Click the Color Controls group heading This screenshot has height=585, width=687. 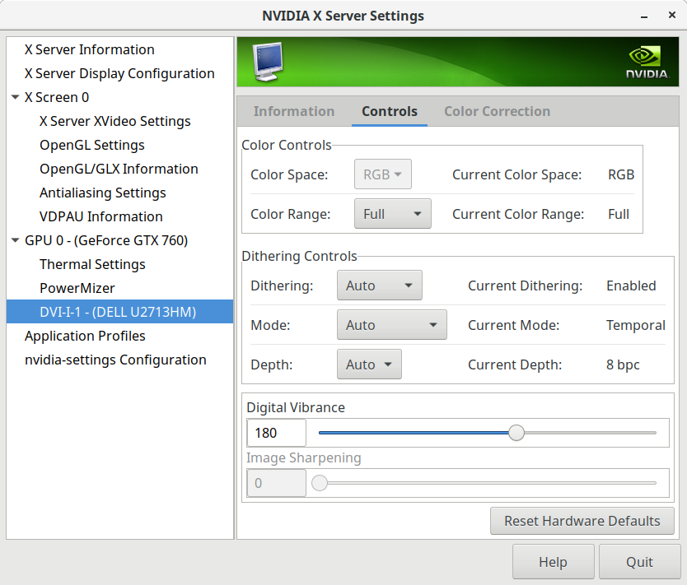287,145
